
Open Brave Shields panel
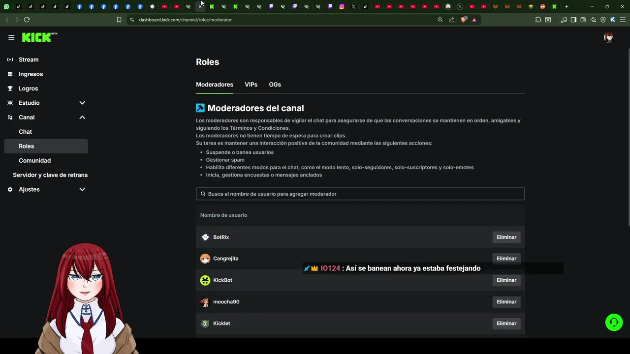click(x=464, y=20)
